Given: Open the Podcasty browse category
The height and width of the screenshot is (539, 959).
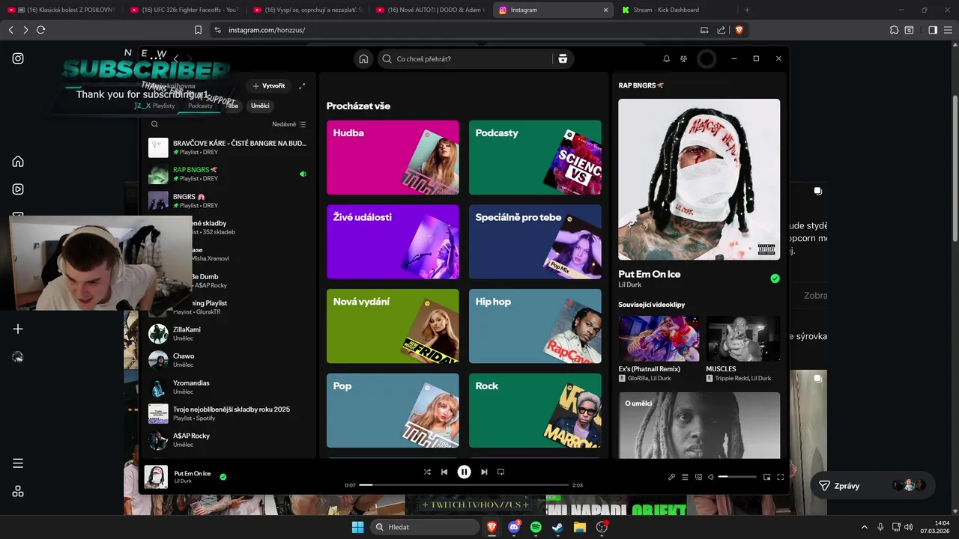Looking at the screenshot, I should click(x=535, y=157).
